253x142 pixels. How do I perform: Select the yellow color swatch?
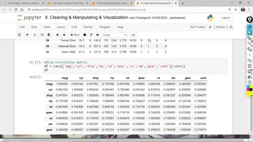pyautogui.click(x=249, y=94)
